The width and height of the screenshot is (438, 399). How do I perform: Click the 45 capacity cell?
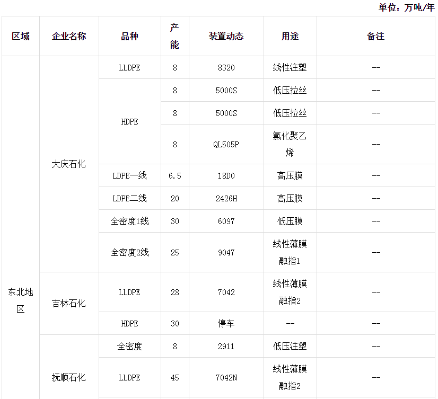(175, 377)
